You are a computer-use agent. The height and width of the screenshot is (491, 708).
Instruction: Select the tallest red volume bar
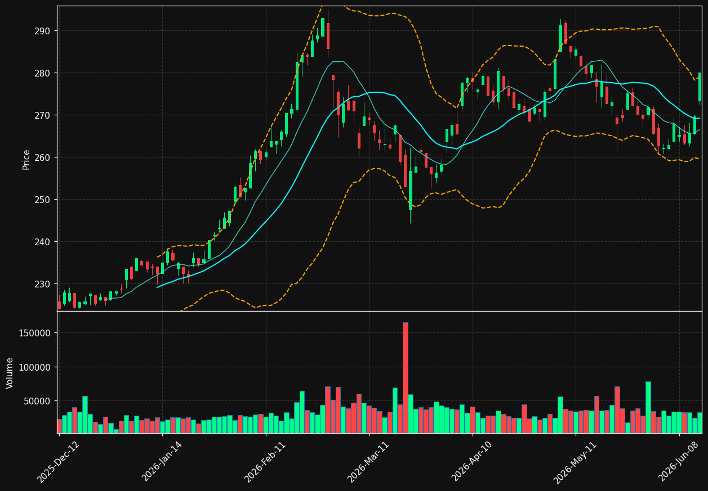[x=405, y=377]
